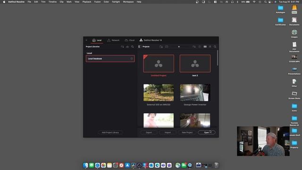Click the New Project button

point(187,132)
